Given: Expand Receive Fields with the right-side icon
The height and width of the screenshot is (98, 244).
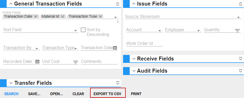Looking at the screenshot, I should pos(241,59).
